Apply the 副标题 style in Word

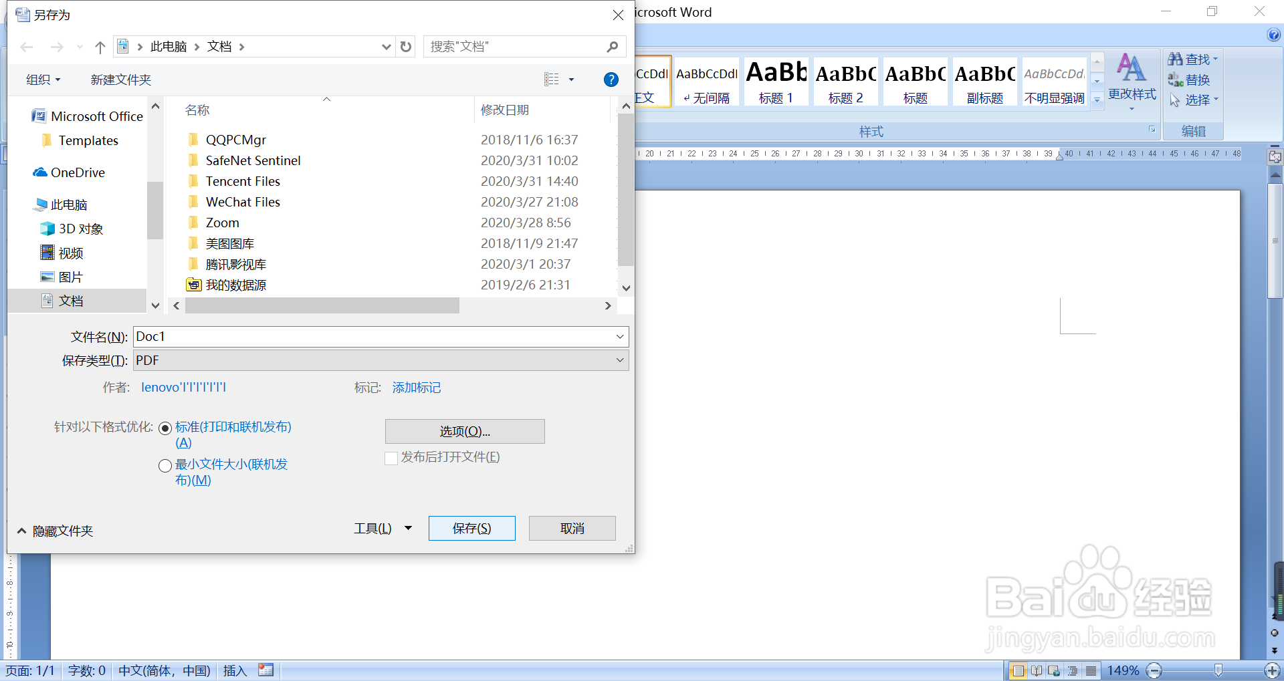tap(985, 82)
